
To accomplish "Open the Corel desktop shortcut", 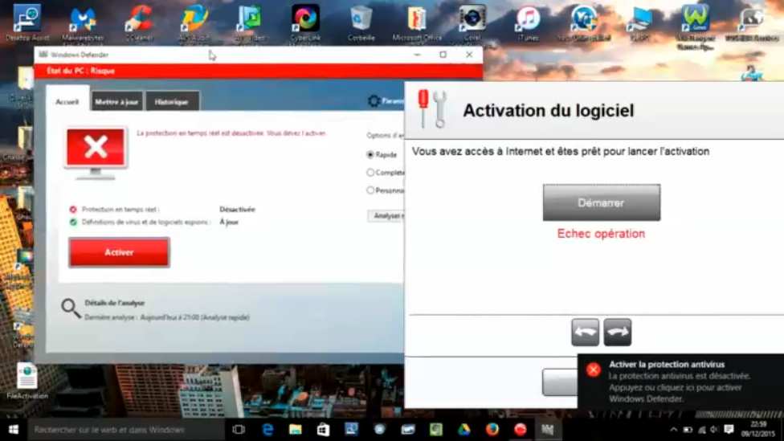I will click(472, 22).
